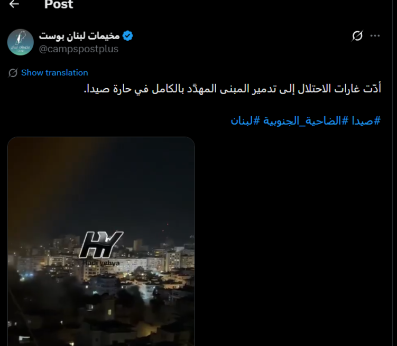Click the HY watermark logo in video

[x=101, y=245]
